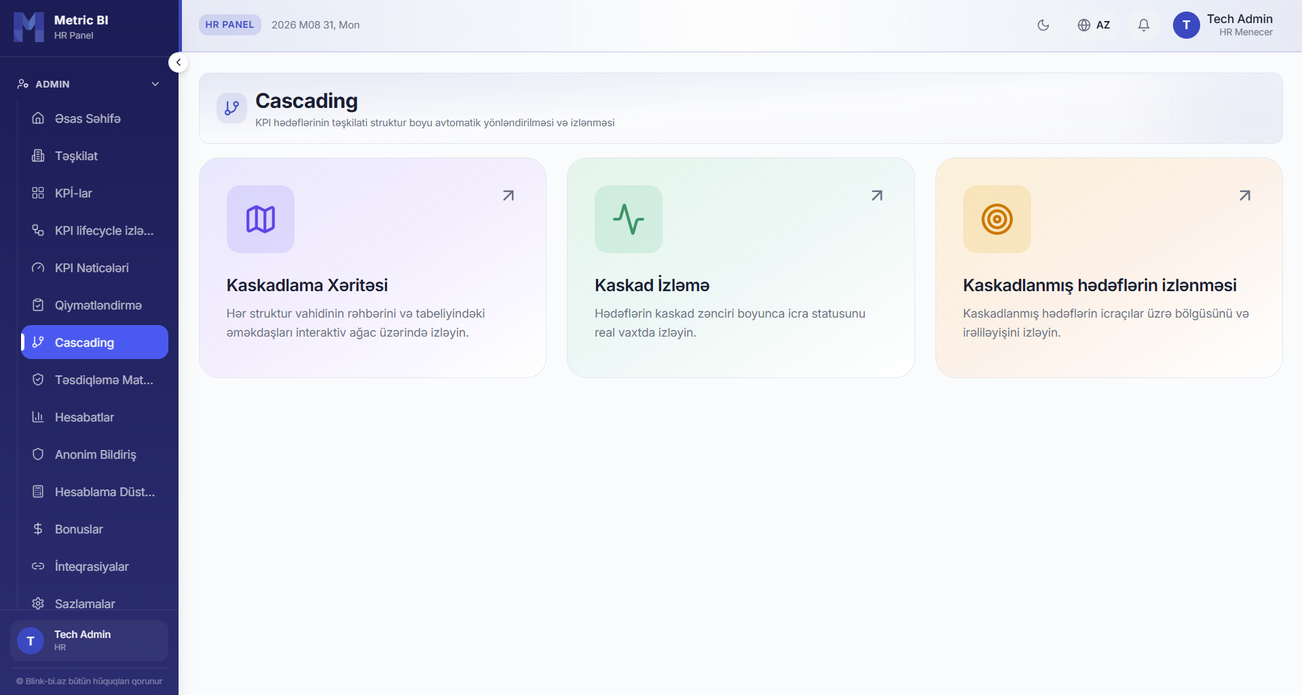Image resolution: width=1302 pixels, height=695 pixels.
Task: Open KPI Nəticələri gauge icon
Action: [x=38, y=267]
